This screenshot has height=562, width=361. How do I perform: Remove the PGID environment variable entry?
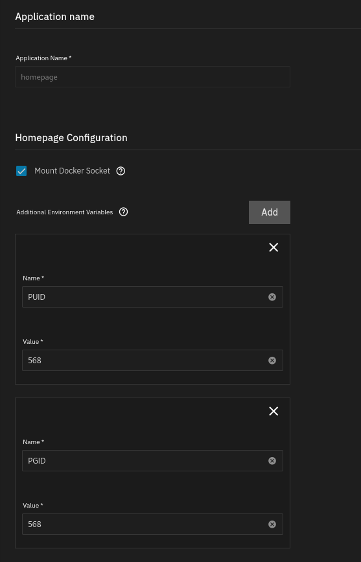point(274,411)
